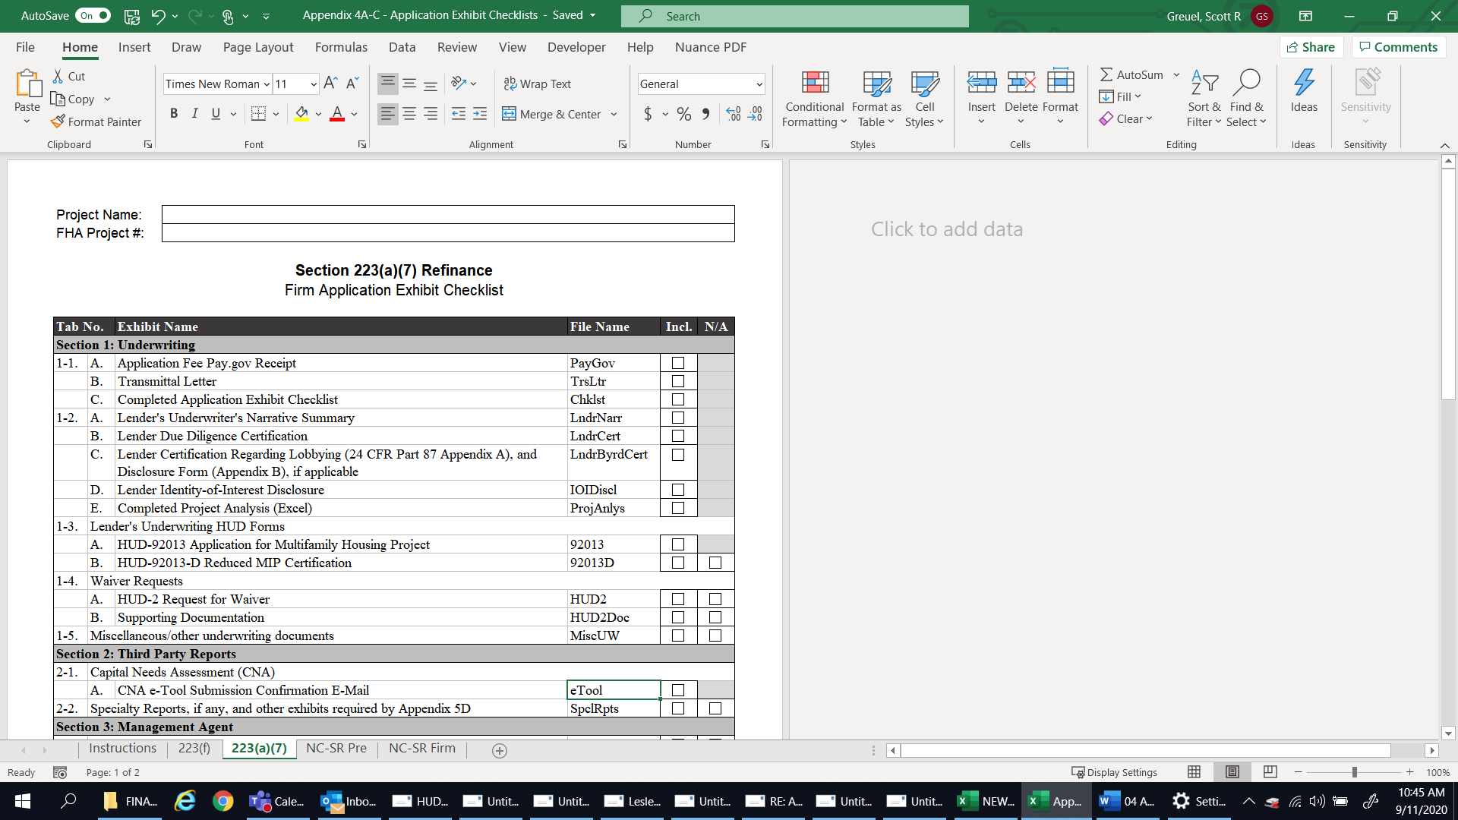Click the Project Name input box

(x=448, y=214)
